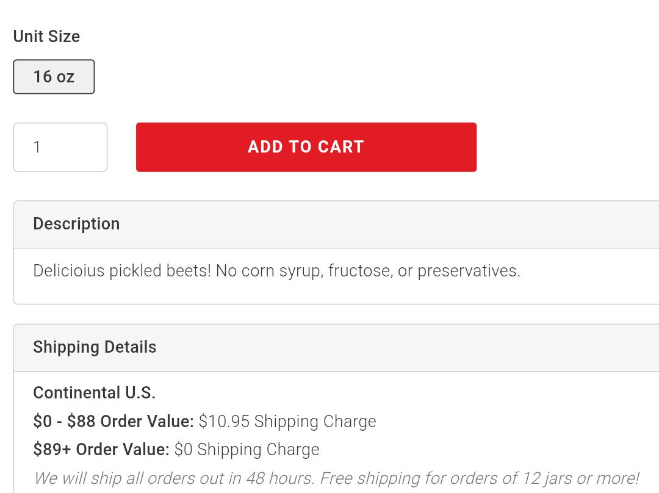Click the Unit Size label
The image size is (659, 493).
(46, 37)
